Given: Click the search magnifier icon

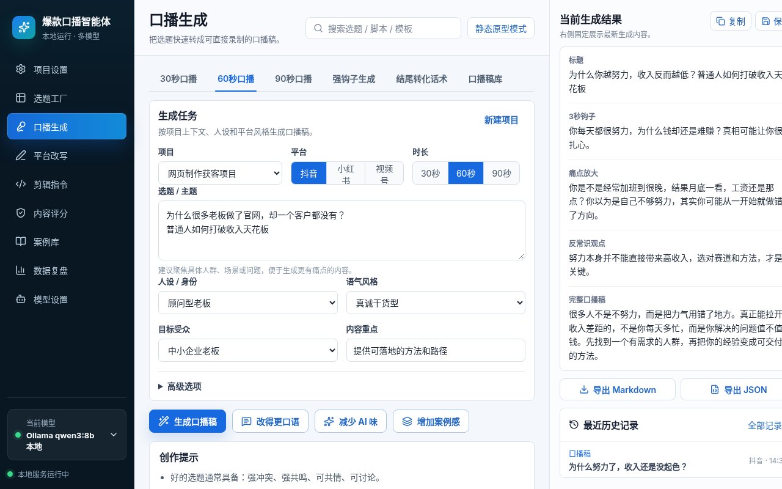Looking at the screenshot, I should [x=318, y=28].
